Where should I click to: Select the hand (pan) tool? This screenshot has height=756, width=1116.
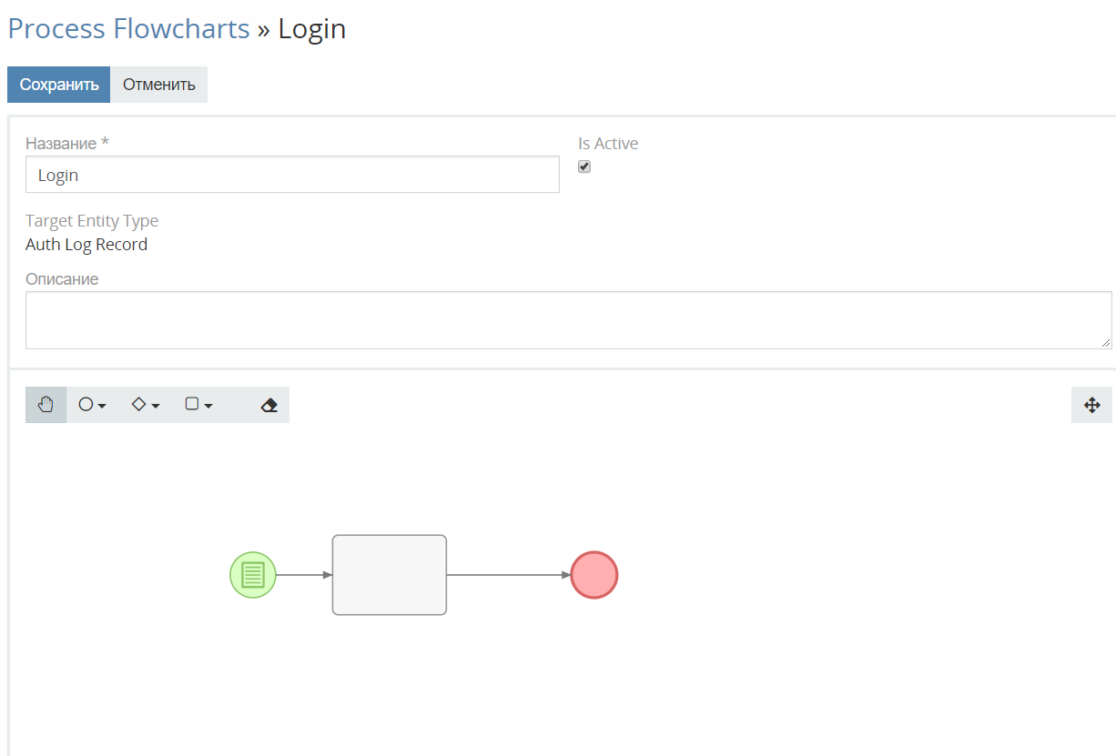click(46, 405)
